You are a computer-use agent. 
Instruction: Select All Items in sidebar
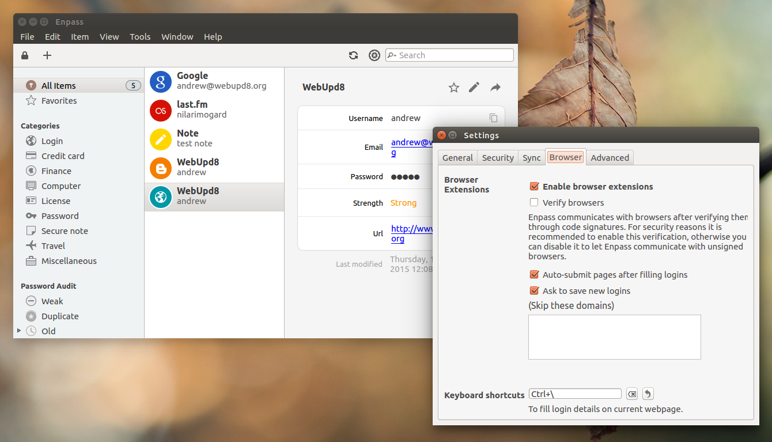[x=79, y=86]
